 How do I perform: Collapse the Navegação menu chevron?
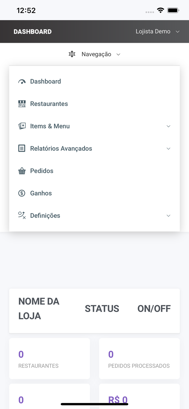pyautogui.click(x=118, y=55)
